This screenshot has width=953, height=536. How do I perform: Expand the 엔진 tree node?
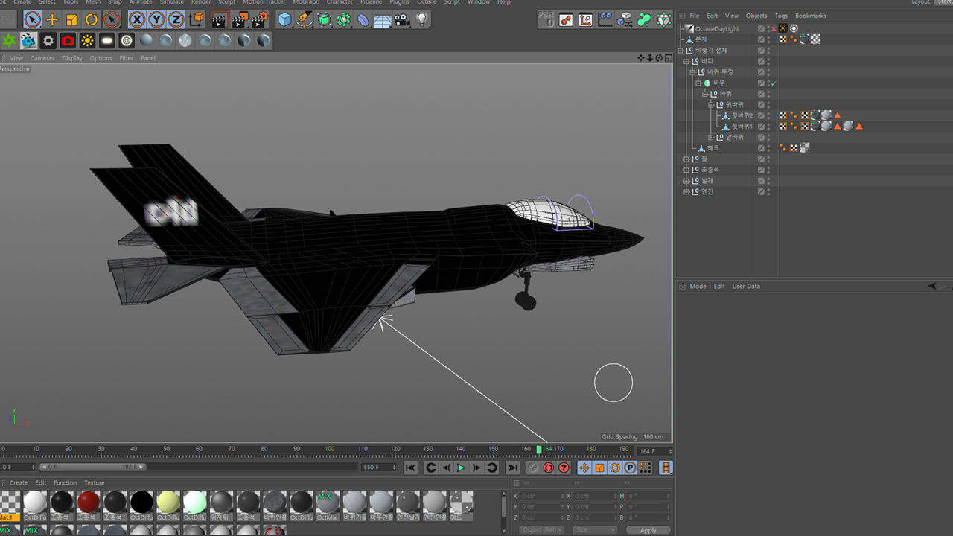pos(686,191)
